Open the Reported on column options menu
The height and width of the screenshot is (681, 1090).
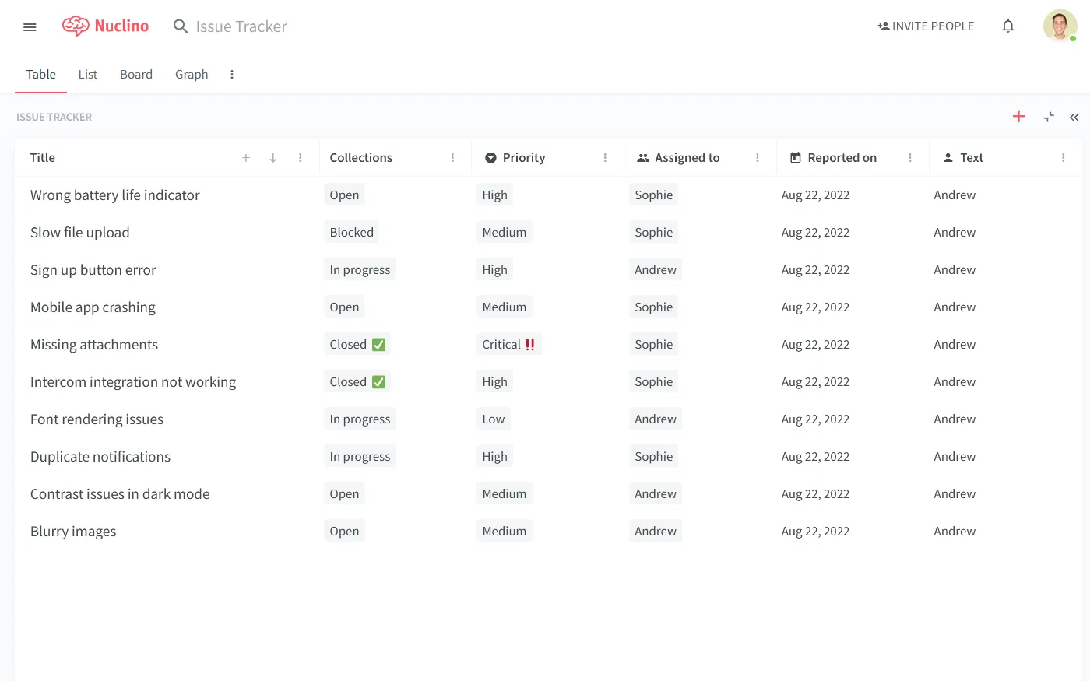910,157
